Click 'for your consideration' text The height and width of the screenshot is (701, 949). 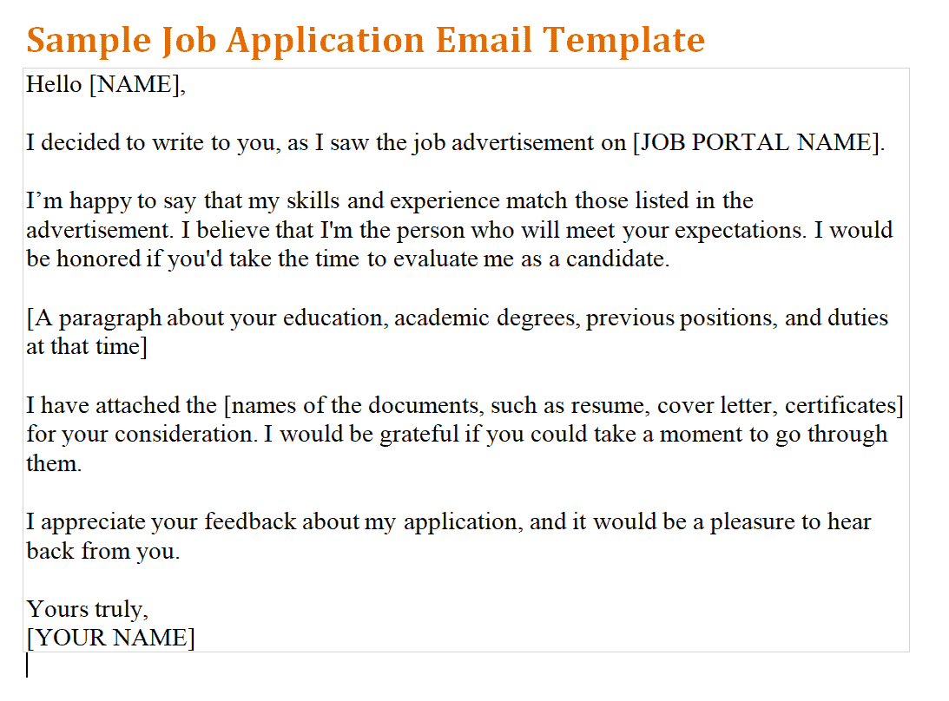(141, 435)
